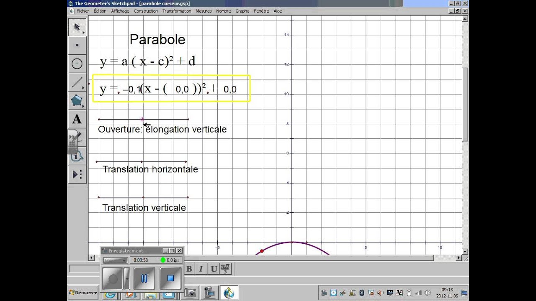Image resolution: width=536 pixels, height=301 pixels.
Task: Click the V antivirus tray icon
Action: (x=399, y=293)
